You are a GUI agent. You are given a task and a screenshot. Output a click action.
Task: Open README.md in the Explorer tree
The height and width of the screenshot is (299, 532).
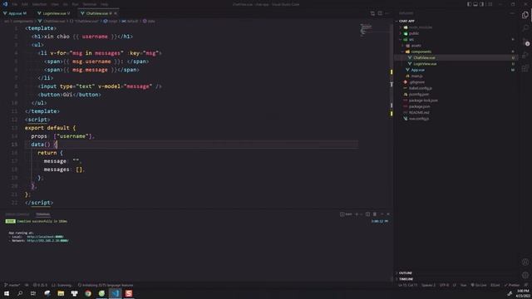point(419,113)
